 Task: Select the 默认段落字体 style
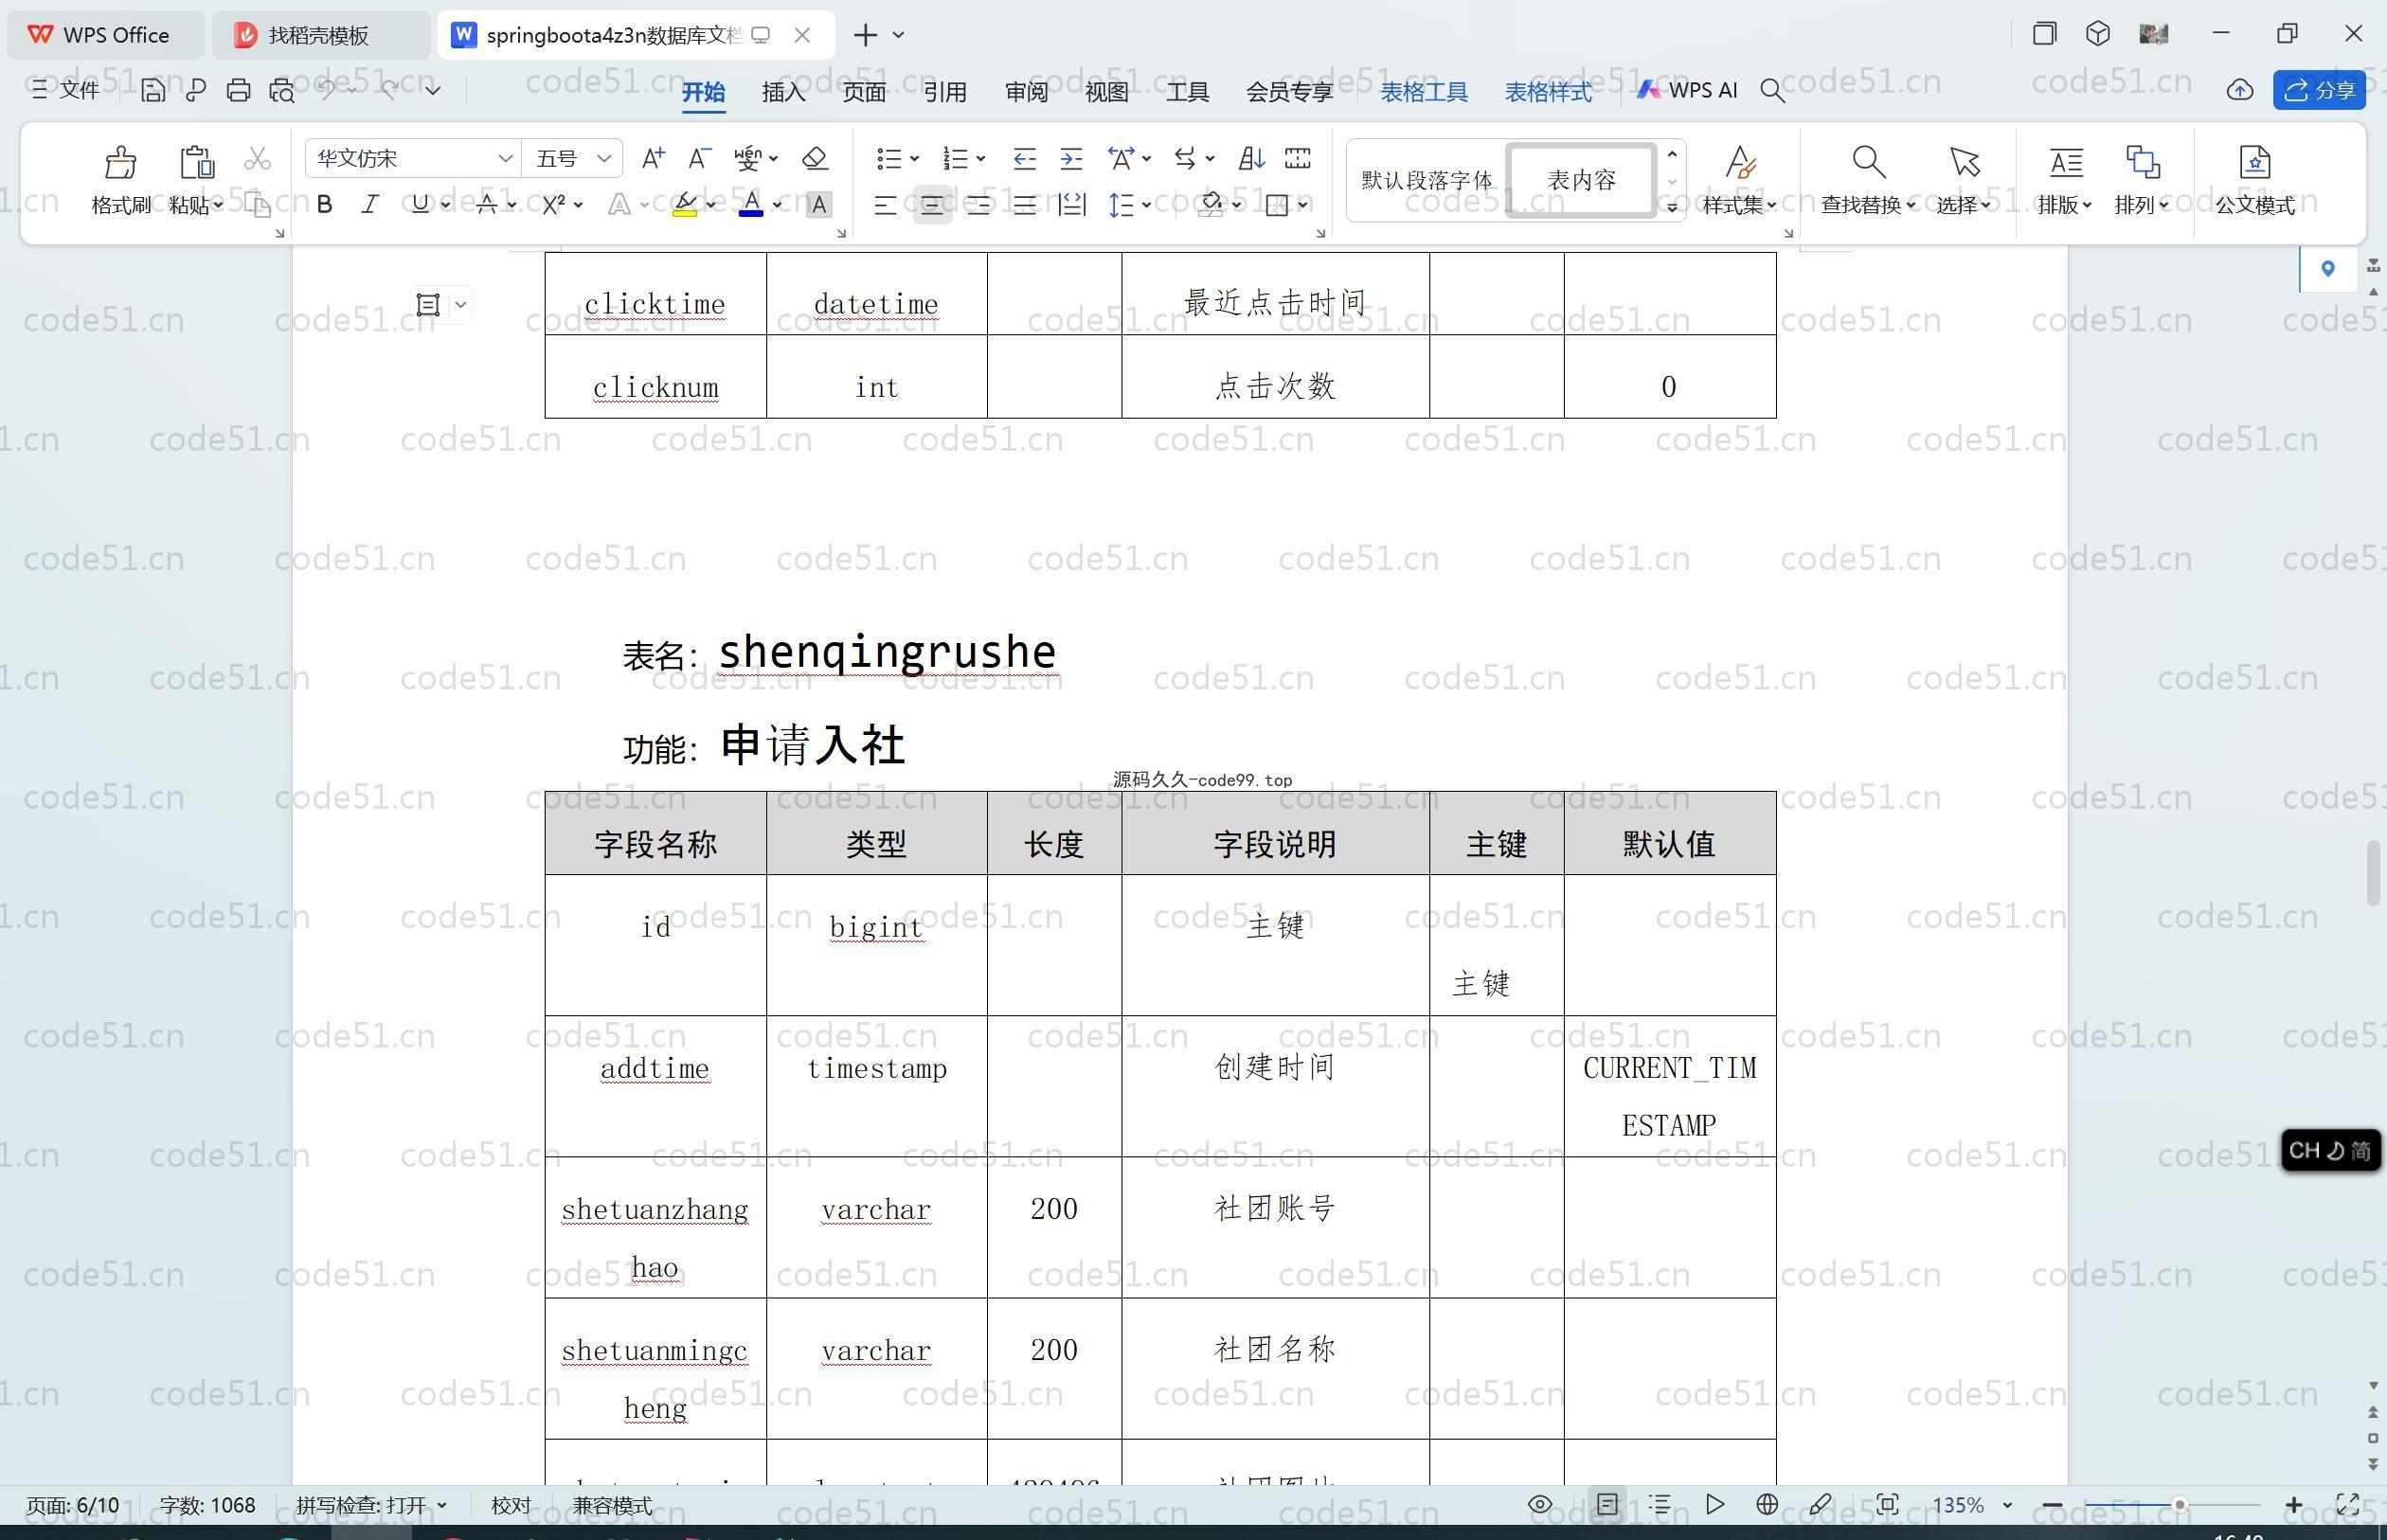point(1426,180)
